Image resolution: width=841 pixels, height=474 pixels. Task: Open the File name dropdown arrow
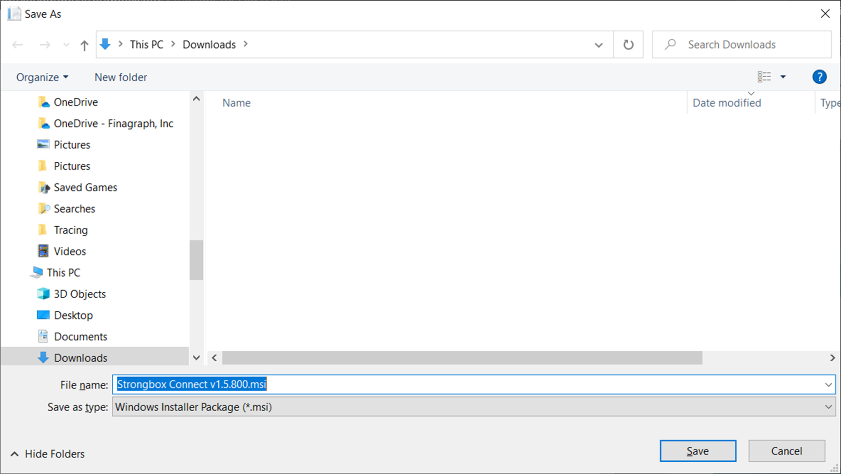pos(828,384)
